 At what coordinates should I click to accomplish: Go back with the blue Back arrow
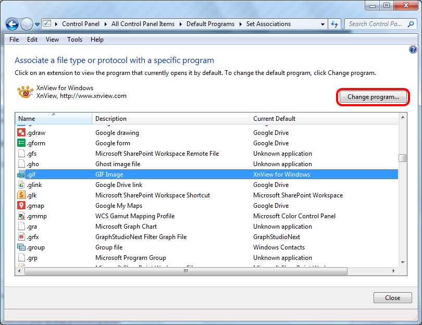coord(12,24)
